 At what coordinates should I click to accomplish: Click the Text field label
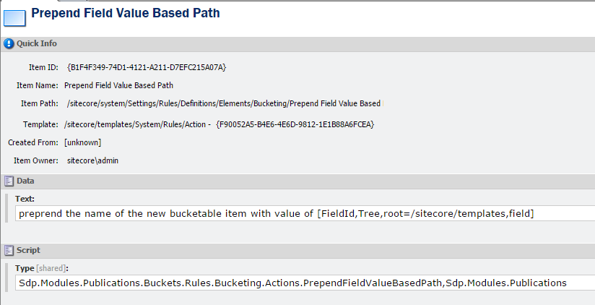pos(25,198)
